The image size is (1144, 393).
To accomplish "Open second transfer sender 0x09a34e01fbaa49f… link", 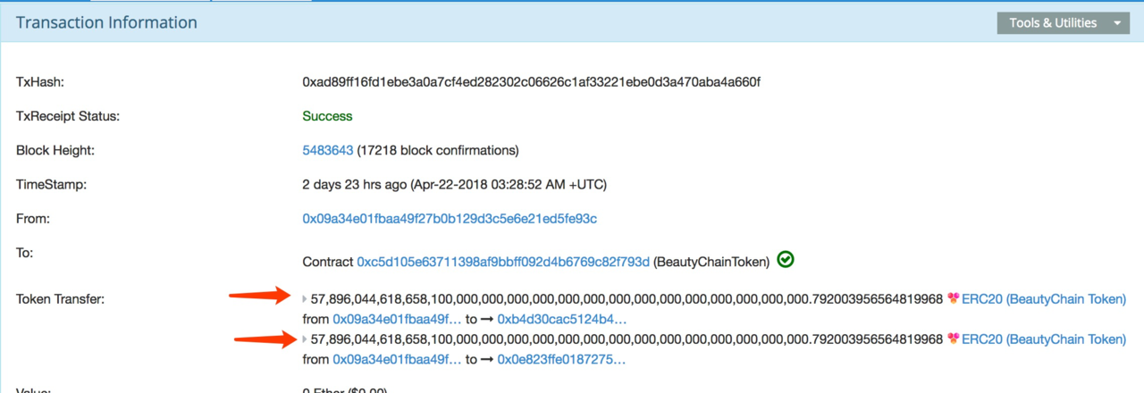I will coord(398,359).
